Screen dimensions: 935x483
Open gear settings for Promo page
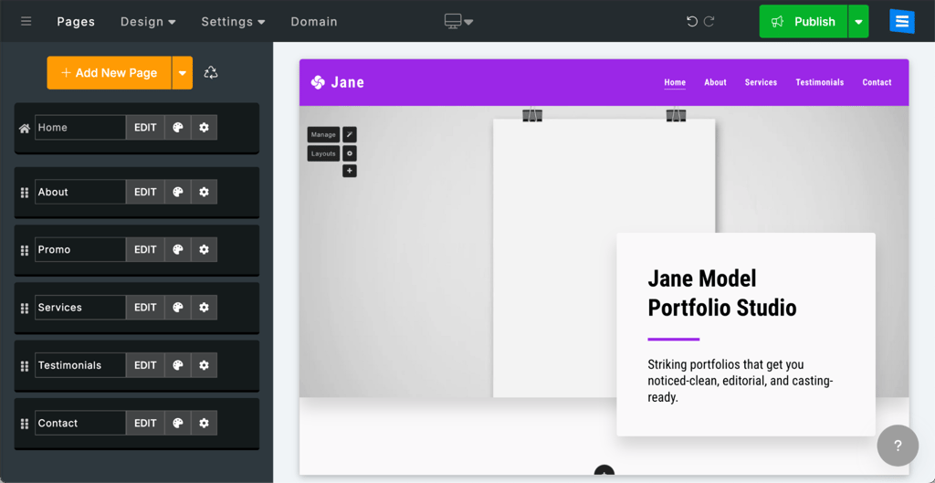pos(204,250)
